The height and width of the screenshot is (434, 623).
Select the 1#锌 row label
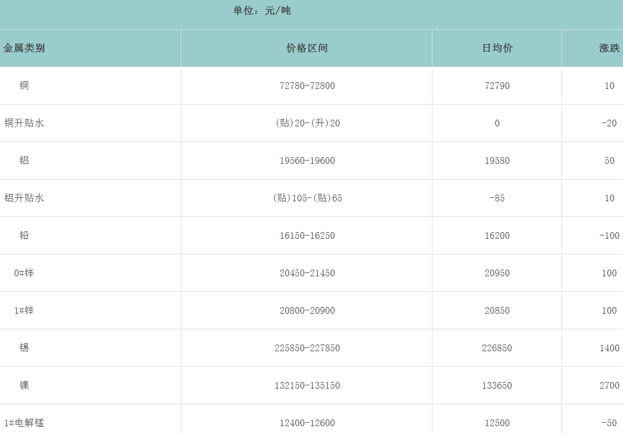24,310
